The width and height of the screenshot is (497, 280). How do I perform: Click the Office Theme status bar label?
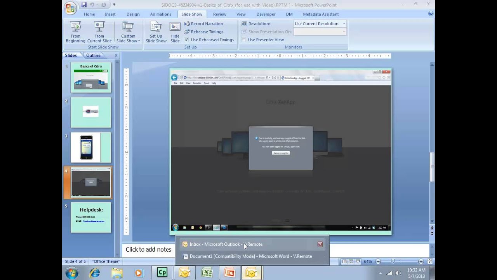tap(106, 261)
